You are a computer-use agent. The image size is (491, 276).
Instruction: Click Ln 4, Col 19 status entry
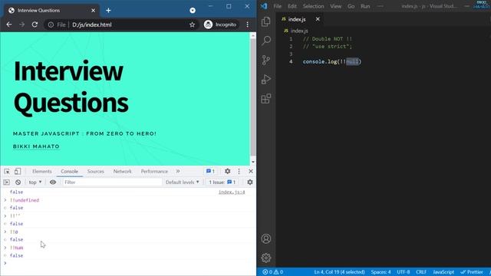pyautogui.click(x=339, y=272)
